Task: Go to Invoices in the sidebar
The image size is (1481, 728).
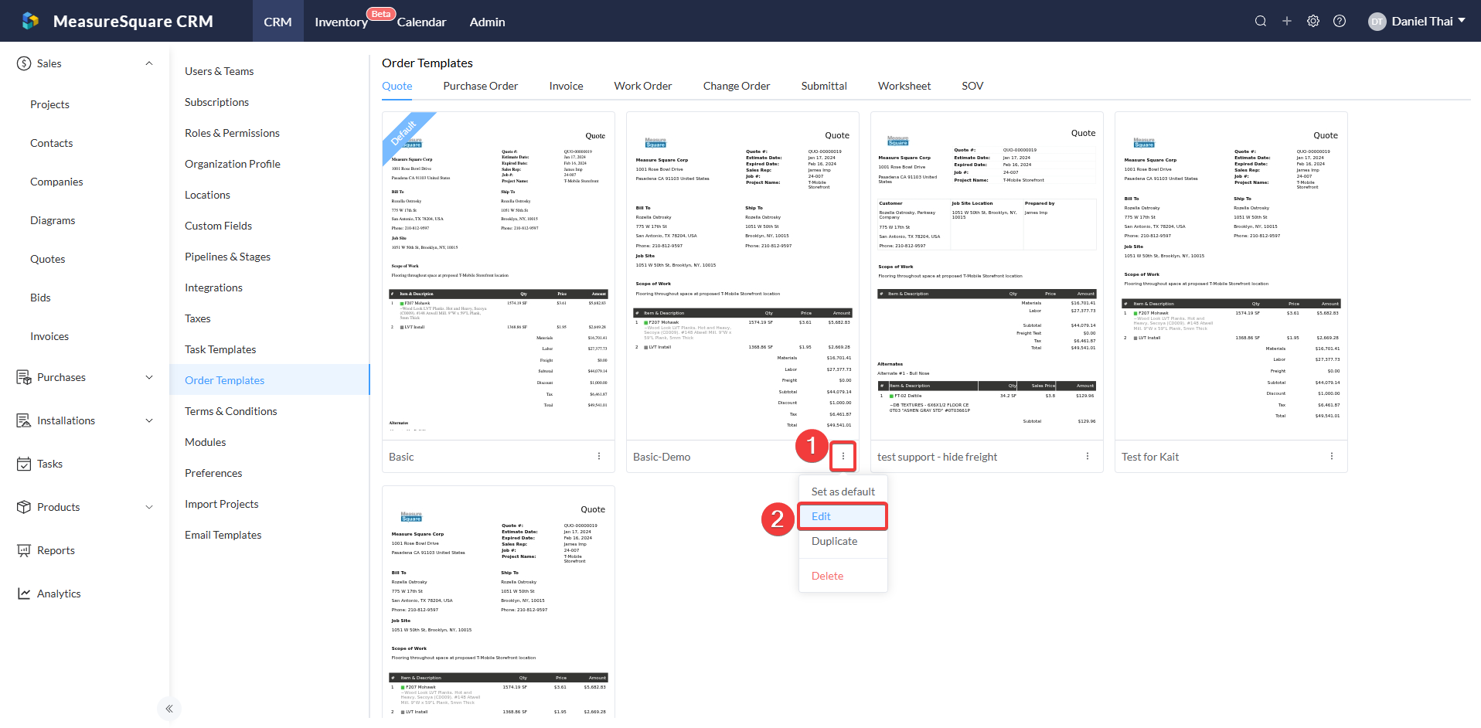Action: pos(49,336)
